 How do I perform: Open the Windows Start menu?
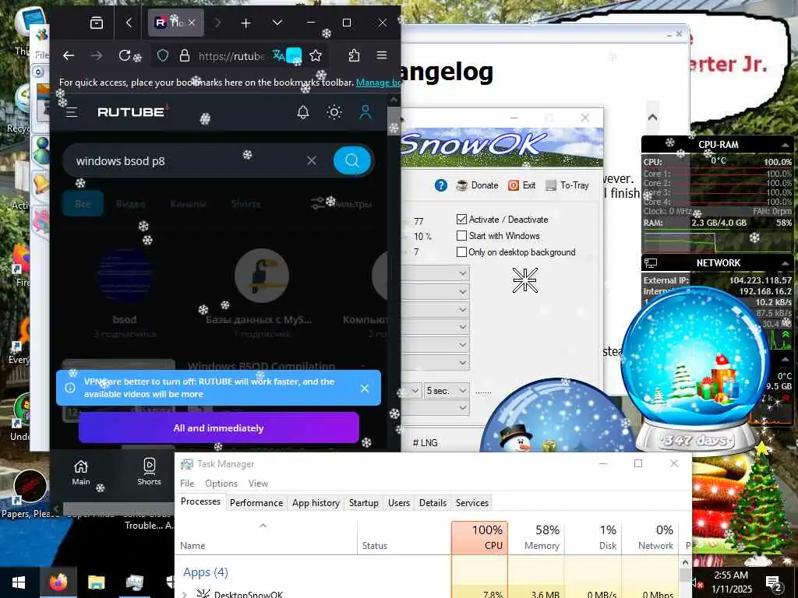19,582
